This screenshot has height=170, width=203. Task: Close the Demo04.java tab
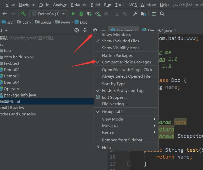pyautogui.click(x=175, y=30)
